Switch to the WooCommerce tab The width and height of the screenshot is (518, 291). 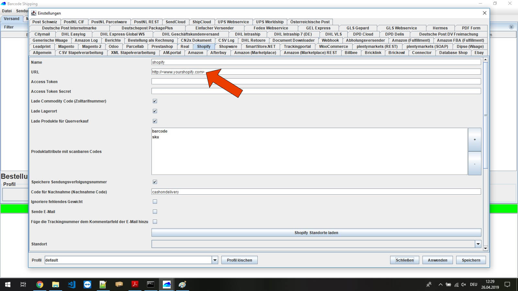click(x=333, y=47)
